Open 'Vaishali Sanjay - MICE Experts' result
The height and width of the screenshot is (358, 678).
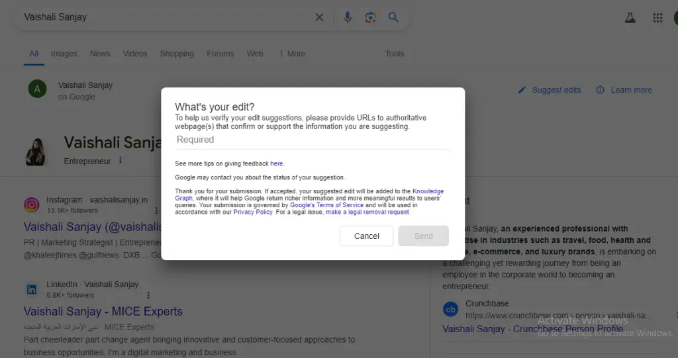pos(103,311)
